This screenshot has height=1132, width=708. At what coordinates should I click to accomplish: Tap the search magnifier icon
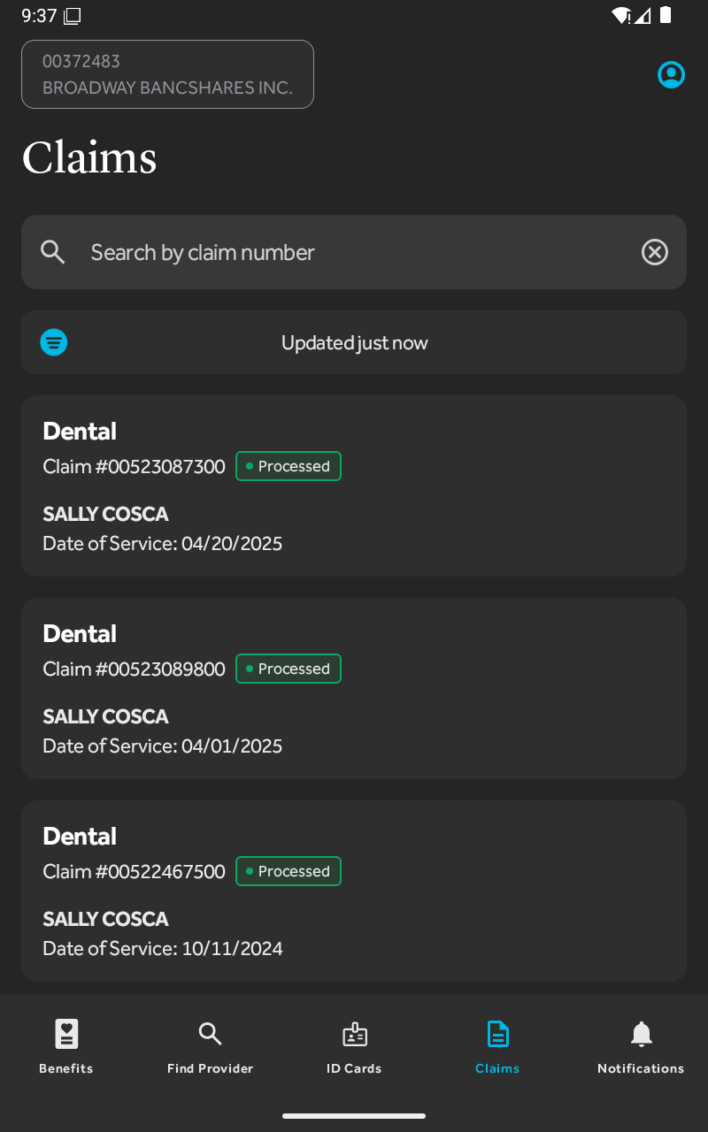click(x=53, y=252)
